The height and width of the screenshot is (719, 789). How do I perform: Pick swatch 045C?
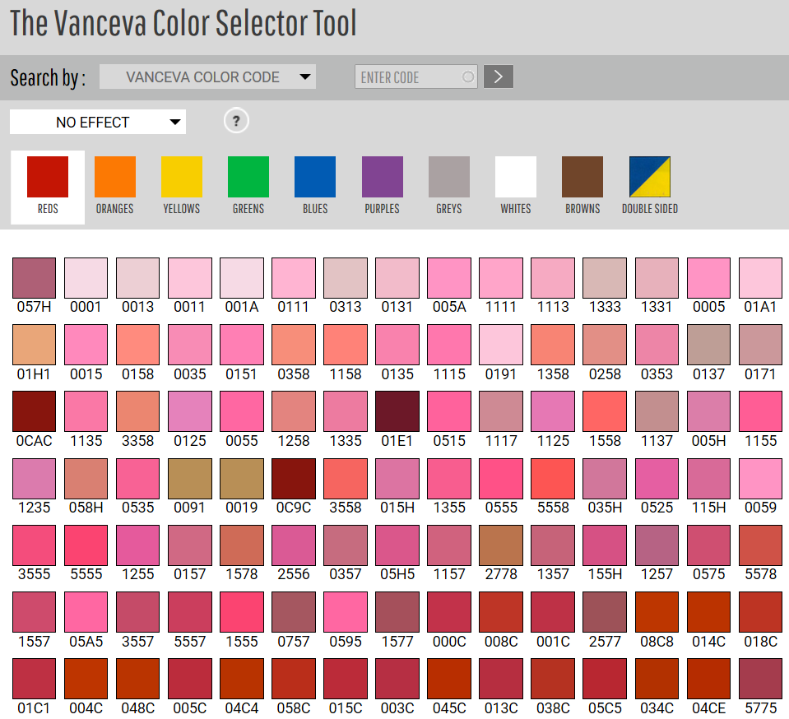coord(449,678)
